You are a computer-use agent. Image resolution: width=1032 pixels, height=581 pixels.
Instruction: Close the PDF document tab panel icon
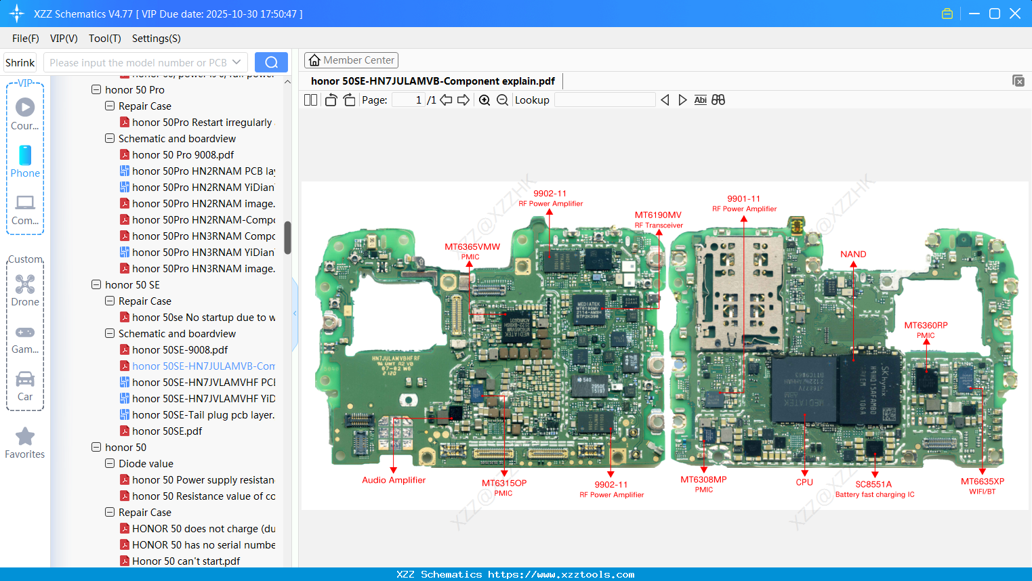coord(1018,81)
